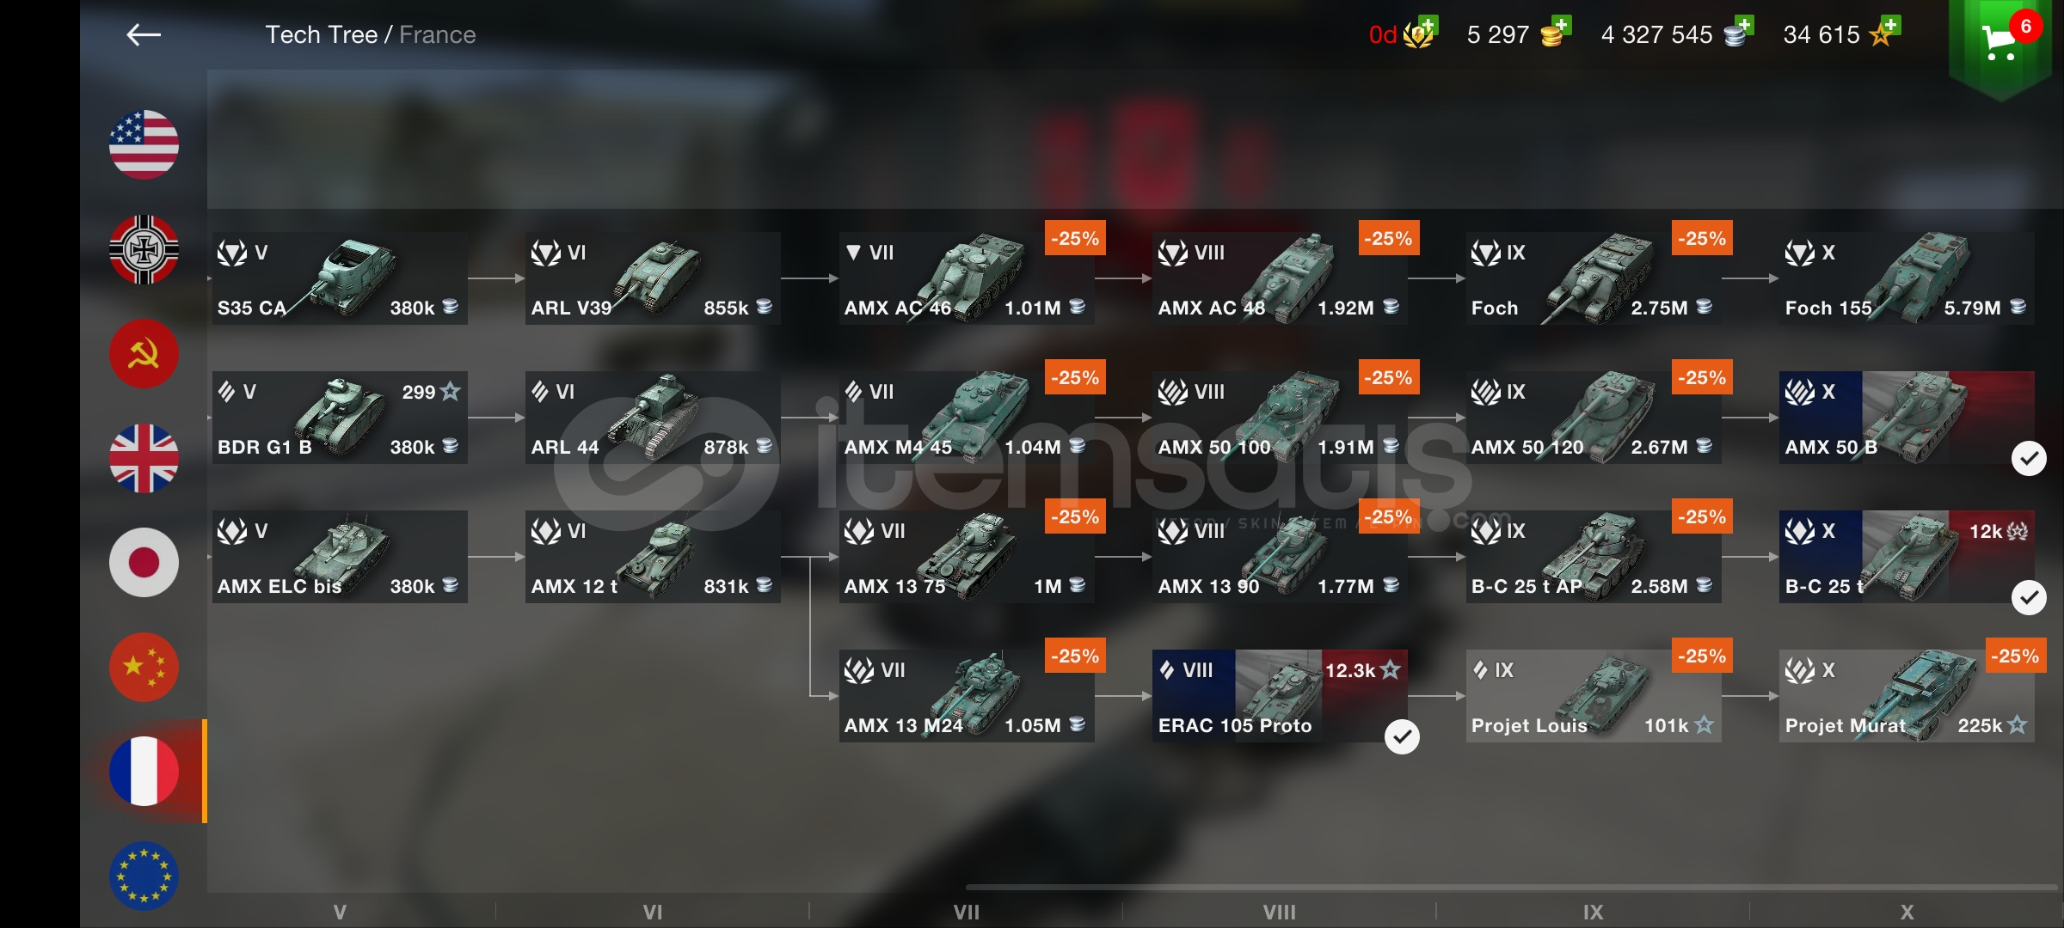Select the Germany iron cross nation icon
The image size is (2064, 928).
pyautogui.click(x=144, y=249)
